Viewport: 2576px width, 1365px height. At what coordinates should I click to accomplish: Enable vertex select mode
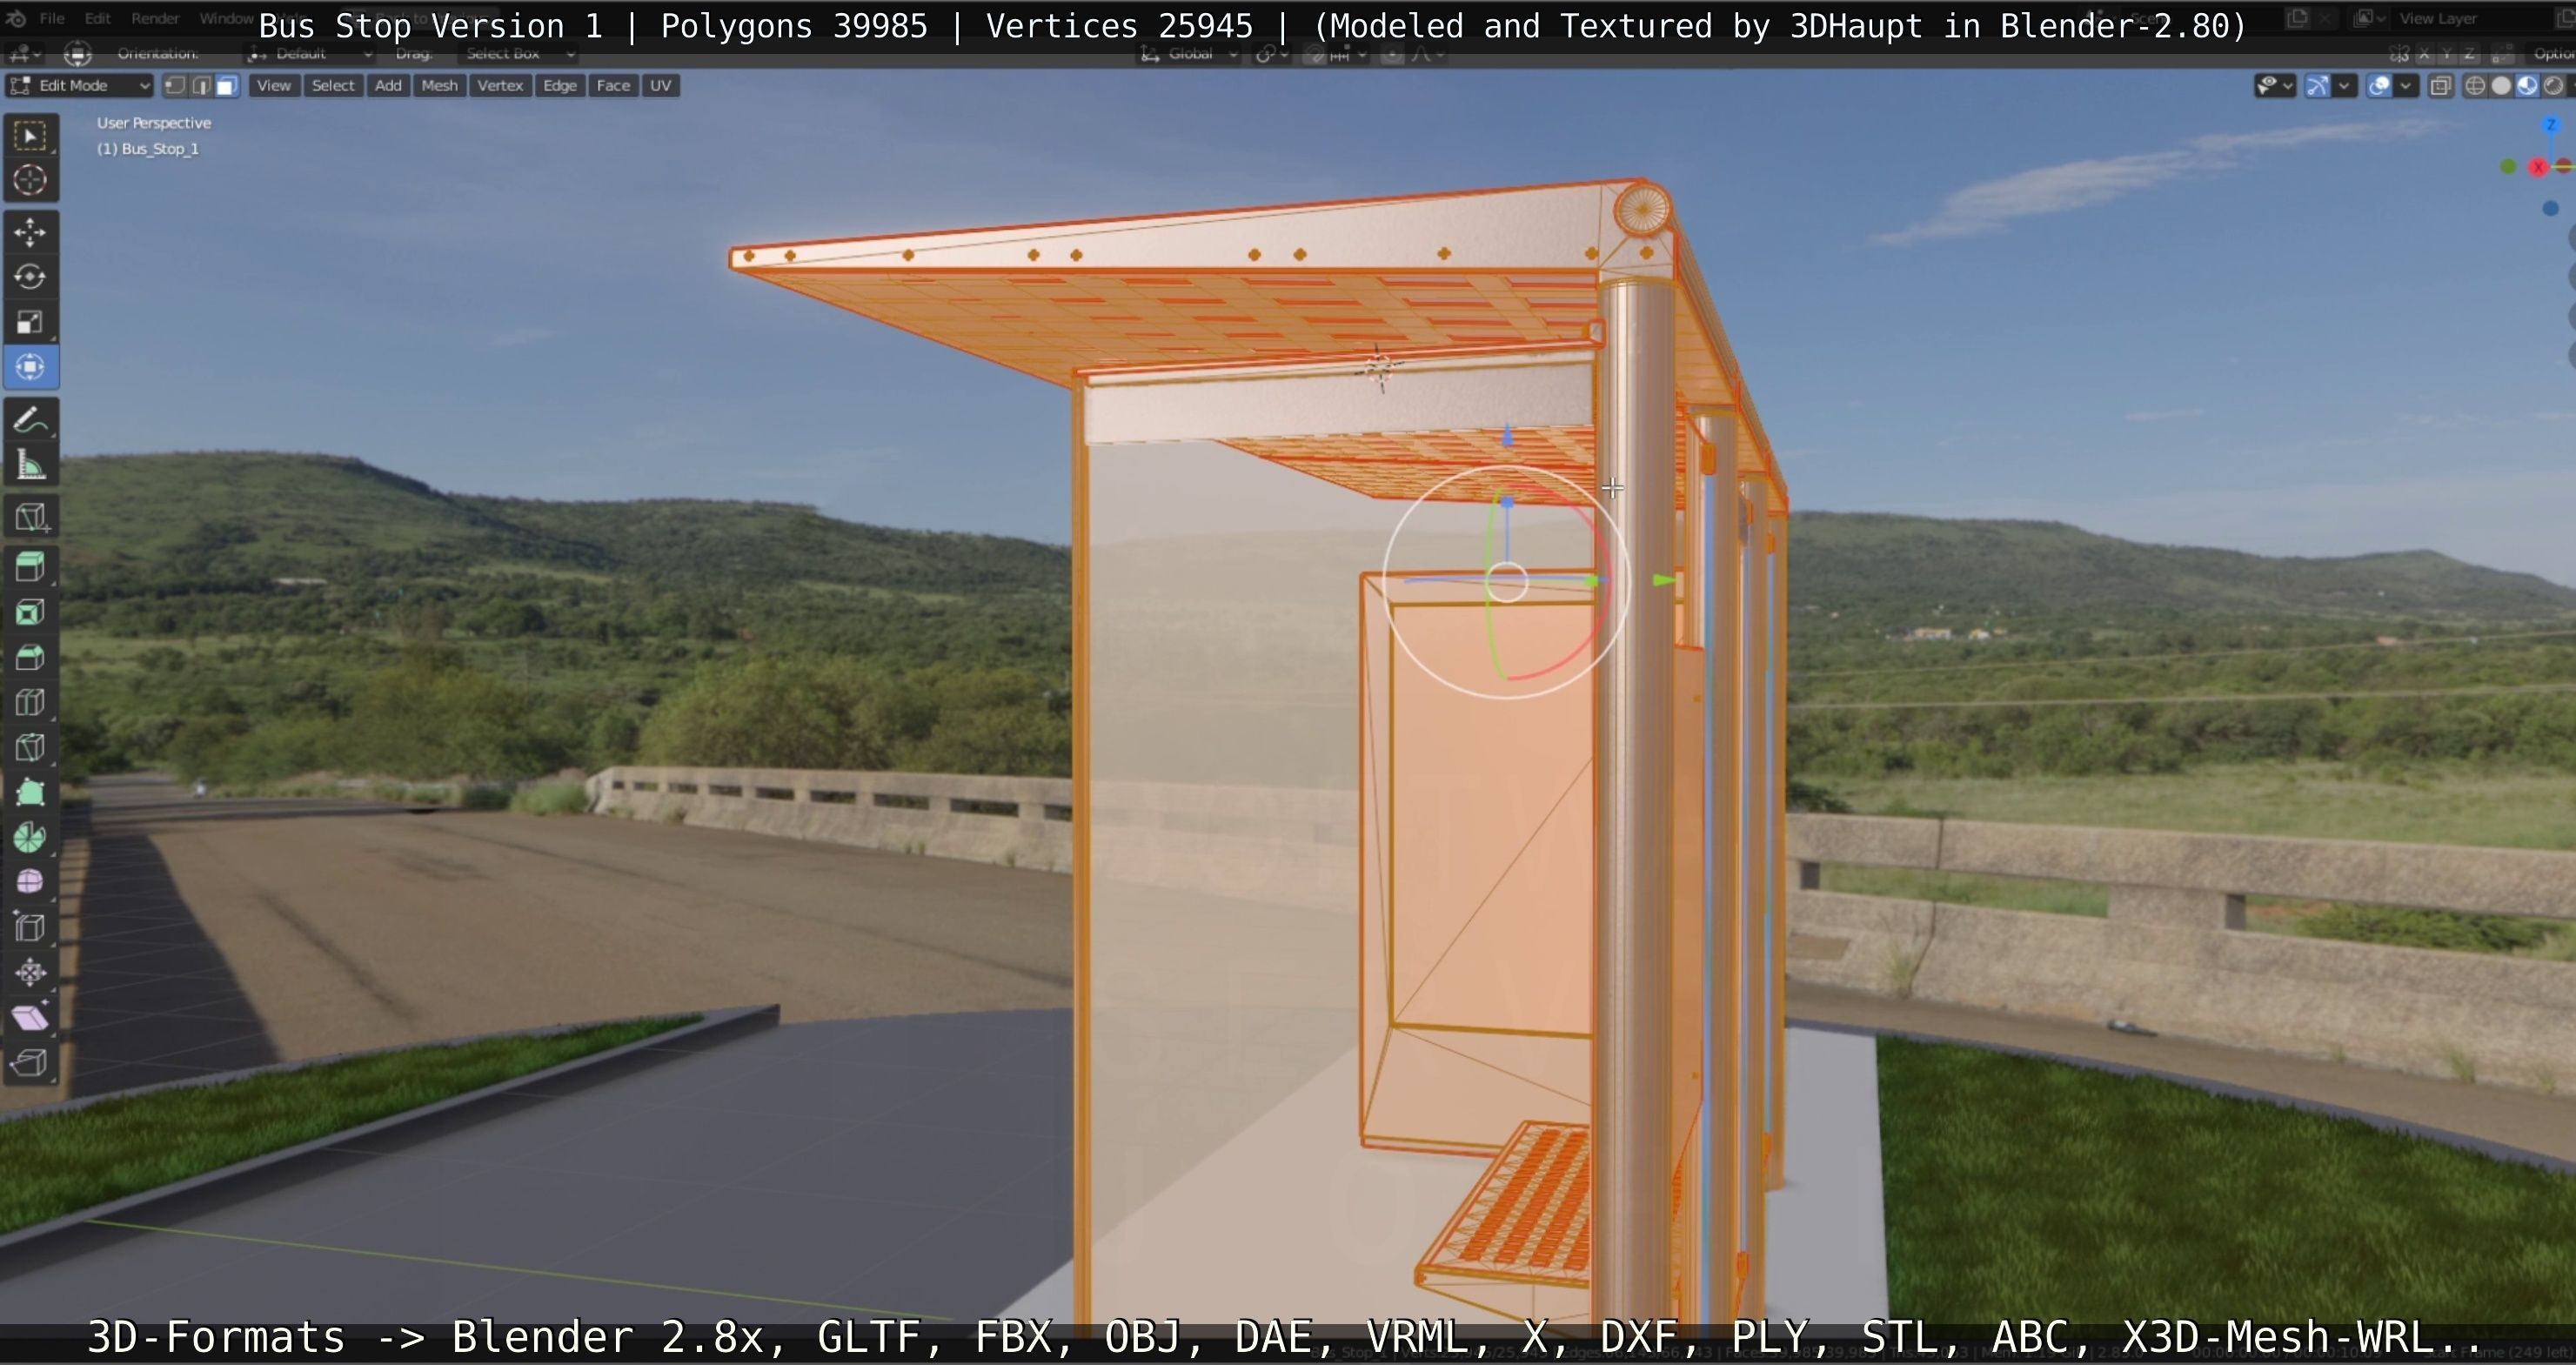(175, 86)
